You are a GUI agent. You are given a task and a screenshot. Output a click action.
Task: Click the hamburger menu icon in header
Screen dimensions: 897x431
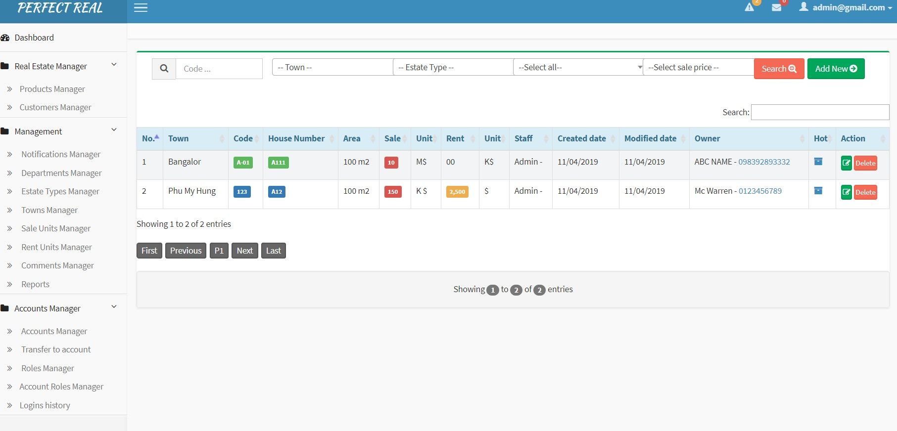(x=141, y=8)
